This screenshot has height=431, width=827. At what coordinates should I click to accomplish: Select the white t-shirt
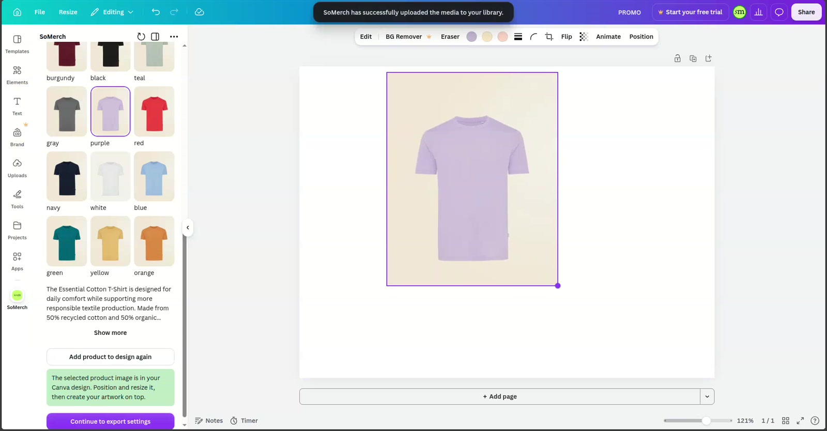tap(111, 176)
